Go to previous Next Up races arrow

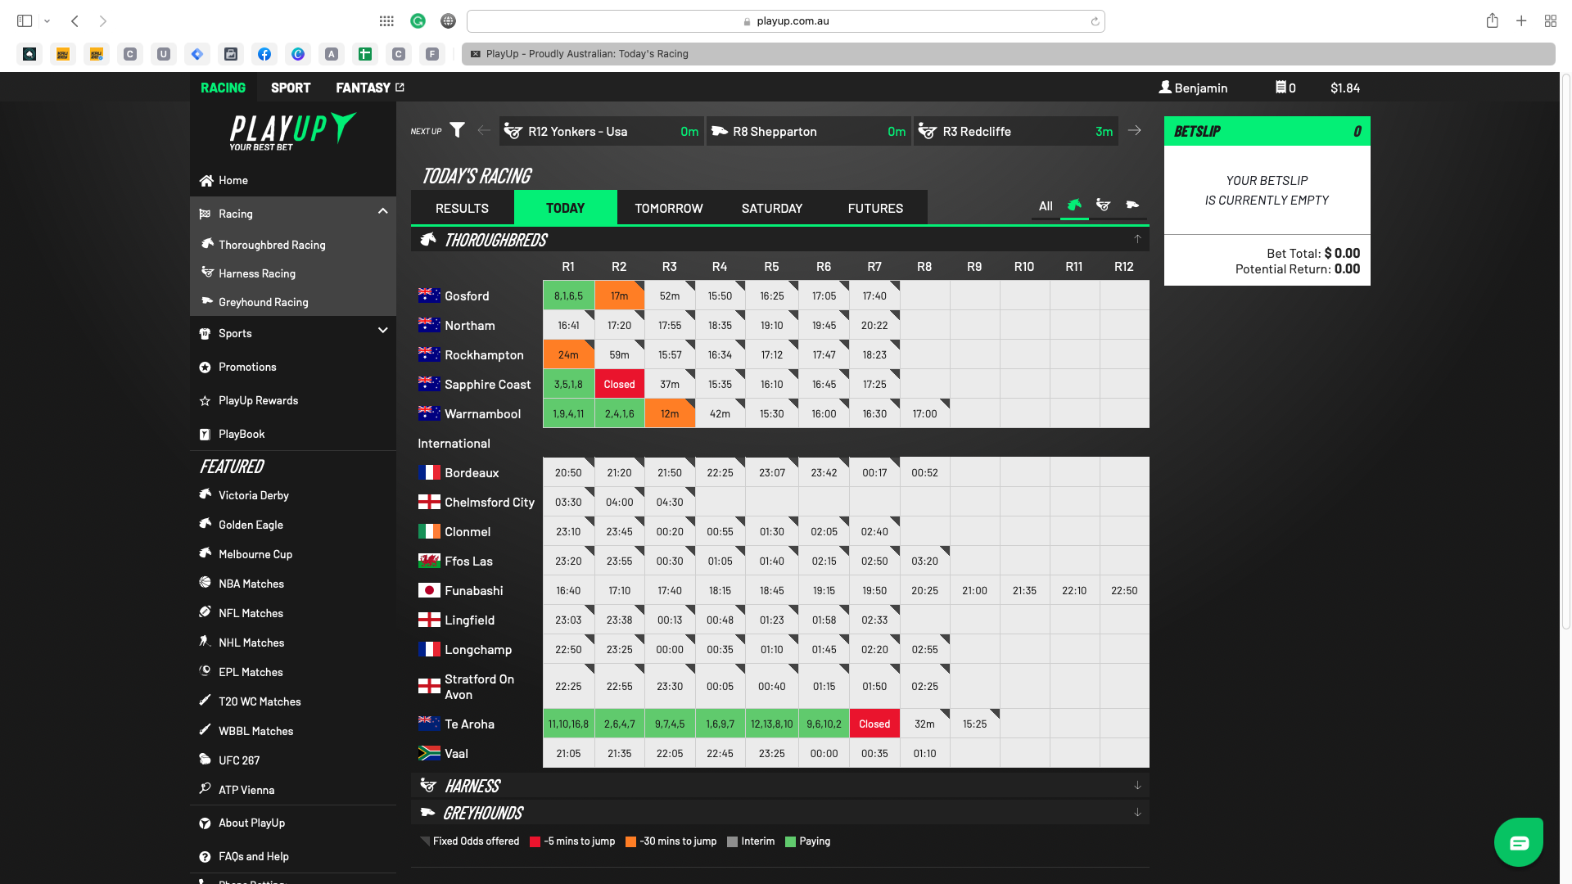(x=484, y=130)
